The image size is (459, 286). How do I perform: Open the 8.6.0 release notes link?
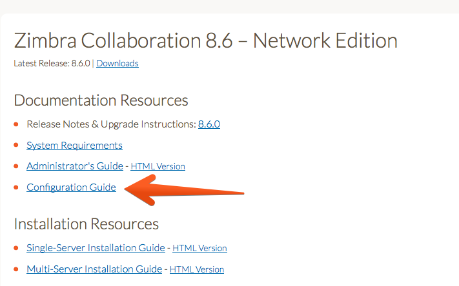209,124
